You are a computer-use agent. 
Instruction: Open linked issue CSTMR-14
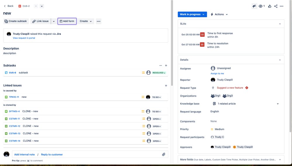click(x=15, y=141)
